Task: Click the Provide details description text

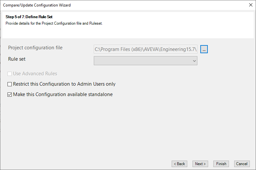Action: (x=54, y=23)
